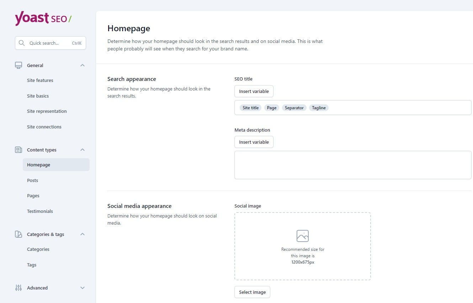Collapse the Content types section chevron

83,150
